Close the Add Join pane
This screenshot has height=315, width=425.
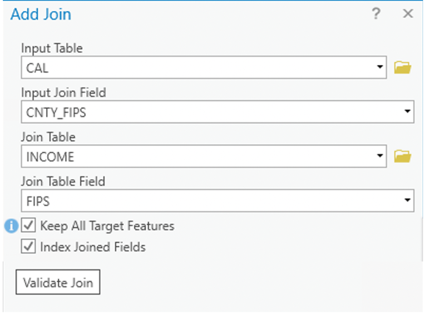(408, 13)
